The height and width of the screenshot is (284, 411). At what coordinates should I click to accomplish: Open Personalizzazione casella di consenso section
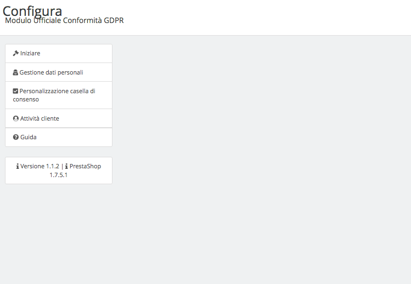tap(59, 95)
